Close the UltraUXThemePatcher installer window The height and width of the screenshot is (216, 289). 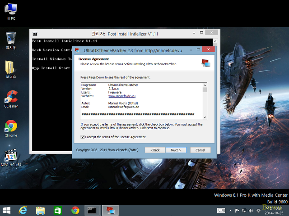click(x=209, y=49)
